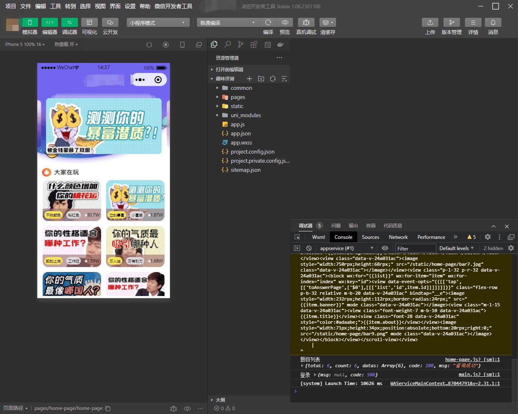Click the new folder icon
The image size is (518, 414).
[x=261, y=79]
